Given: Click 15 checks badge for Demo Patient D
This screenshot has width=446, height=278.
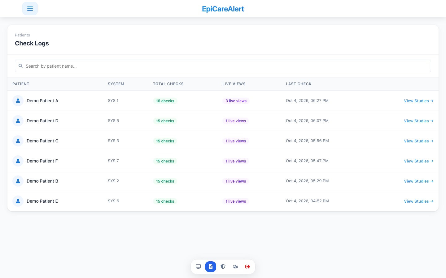Looking at the screenshot, I should pyautogui.click(x=165, y=121).
